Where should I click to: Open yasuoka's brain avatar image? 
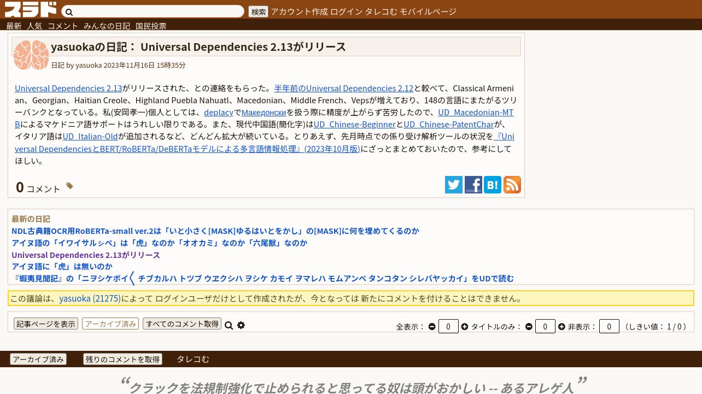[x=31, y=55]
